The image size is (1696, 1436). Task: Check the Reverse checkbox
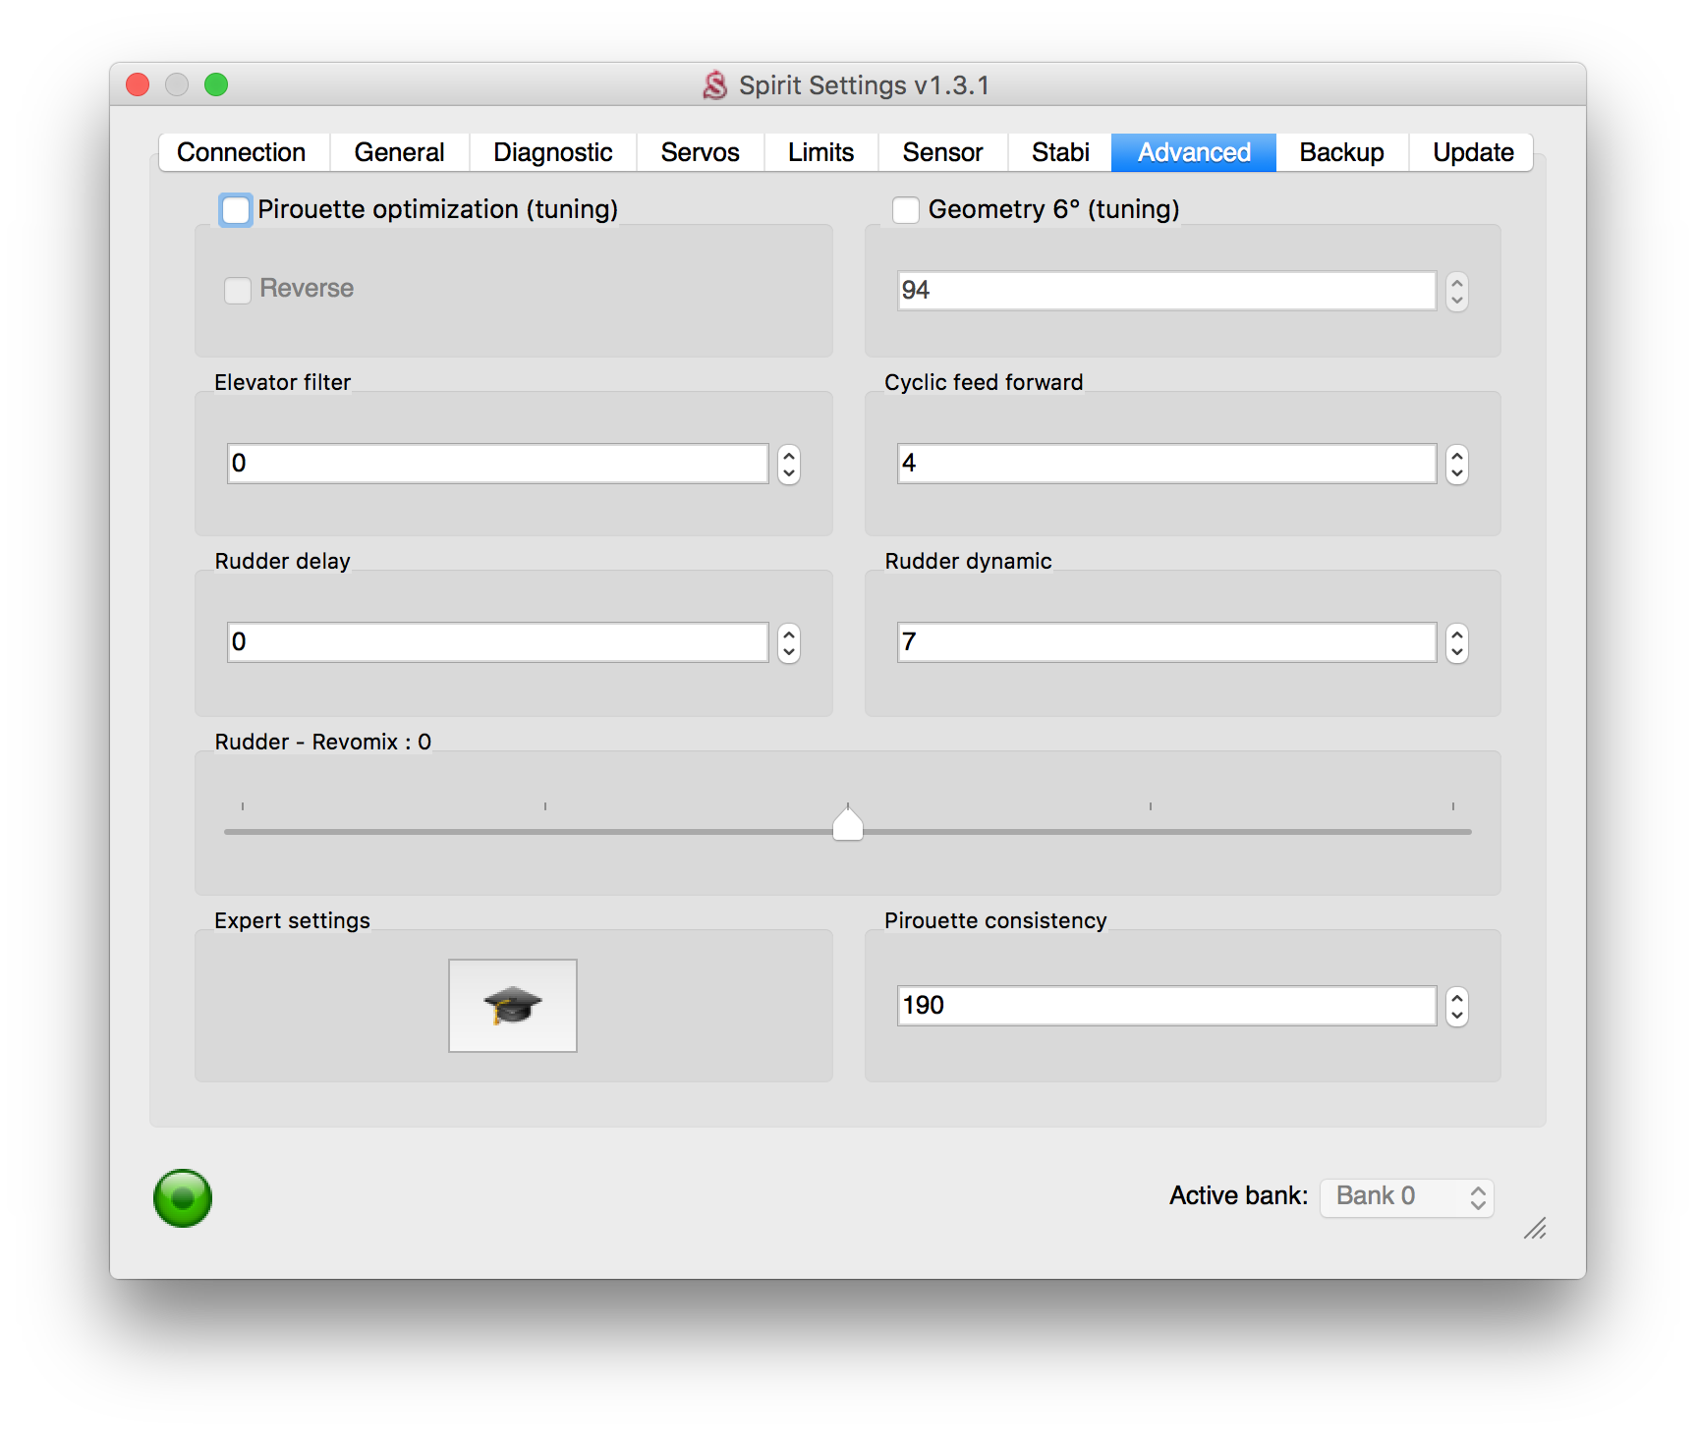click(238, 290)
